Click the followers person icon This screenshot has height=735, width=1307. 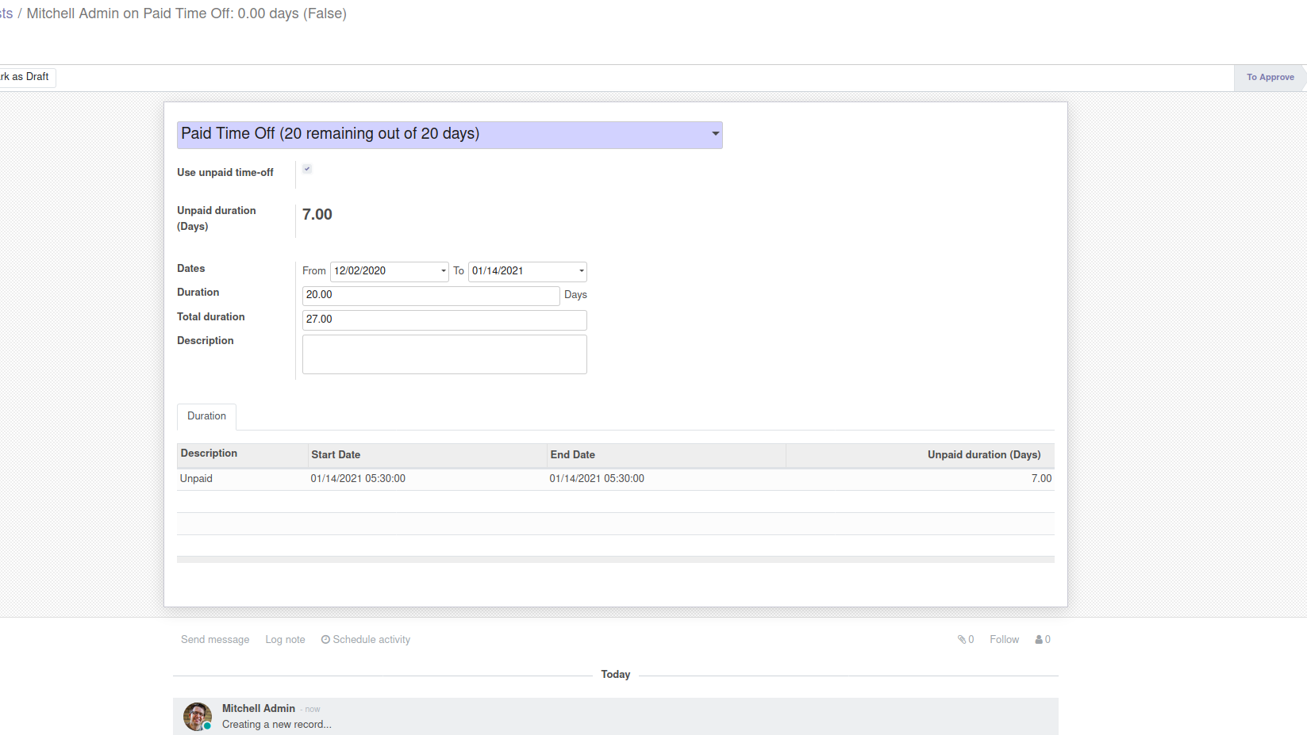pyautogui.click(x=1039, y=640)
